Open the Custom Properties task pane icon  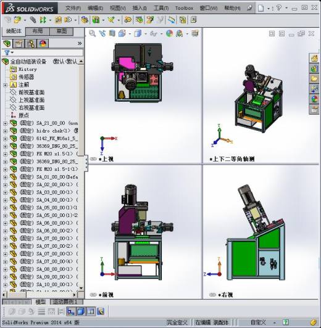[x=314, y=109]
